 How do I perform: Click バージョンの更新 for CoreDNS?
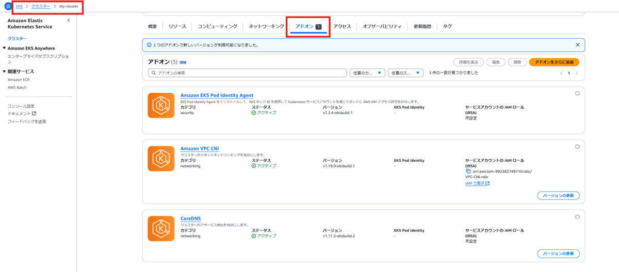tap(558, 253)
